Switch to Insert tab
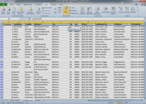 pos(19,4)
